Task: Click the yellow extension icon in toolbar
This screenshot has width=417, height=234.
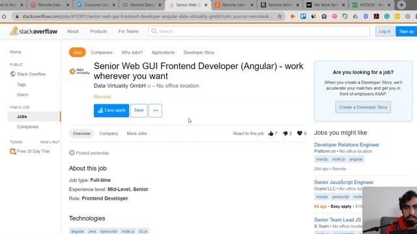Action: (397, 16)
